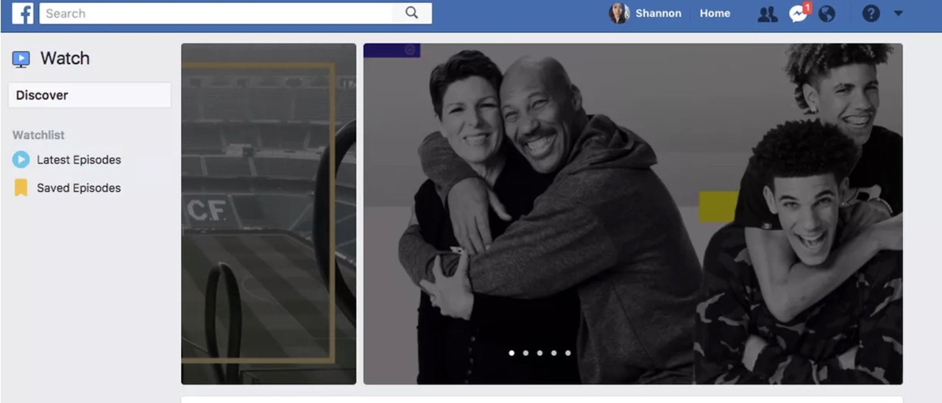Select the third carousel dot

point(539,353)
